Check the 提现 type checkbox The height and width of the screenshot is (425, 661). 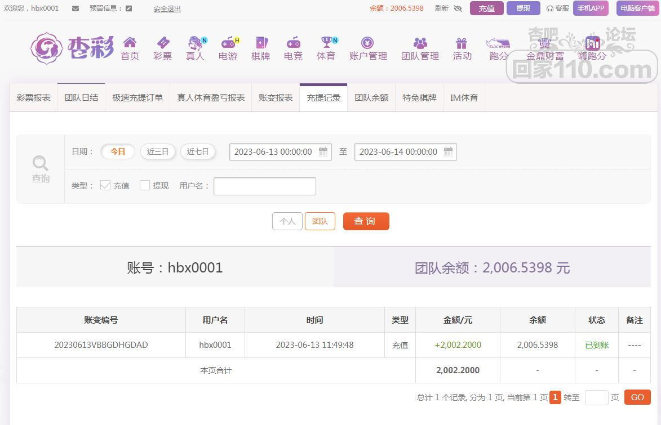point(145,185)
